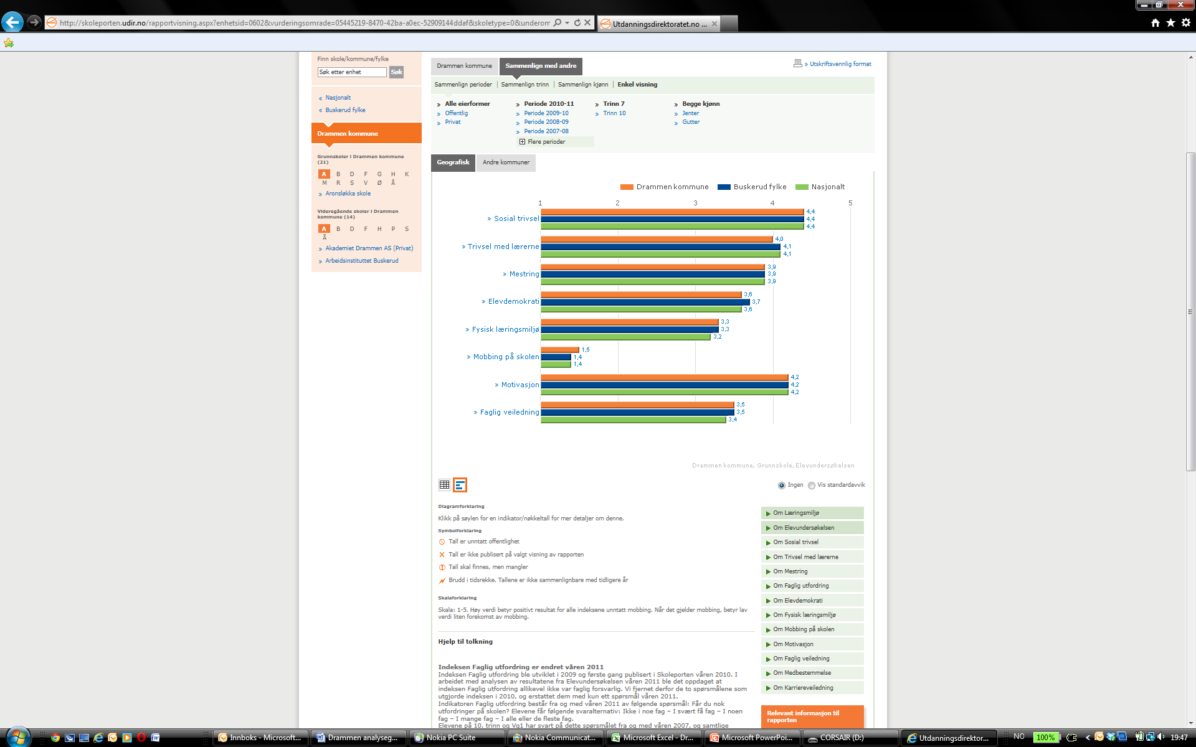Viewport: 1196px width, 747px height.
Task: Select Vis standardavvik radio button
Action: [x=812, y=486]
